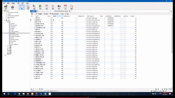Switch to the order @zerg tab
Screen dimensions: 175x98
(44, 11)
